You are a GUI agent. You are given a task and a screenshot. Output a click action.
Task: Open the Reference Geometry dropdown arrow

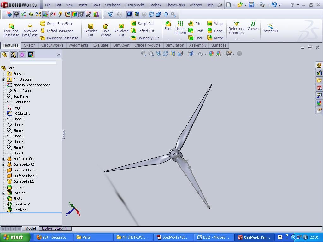coord(237,39)
